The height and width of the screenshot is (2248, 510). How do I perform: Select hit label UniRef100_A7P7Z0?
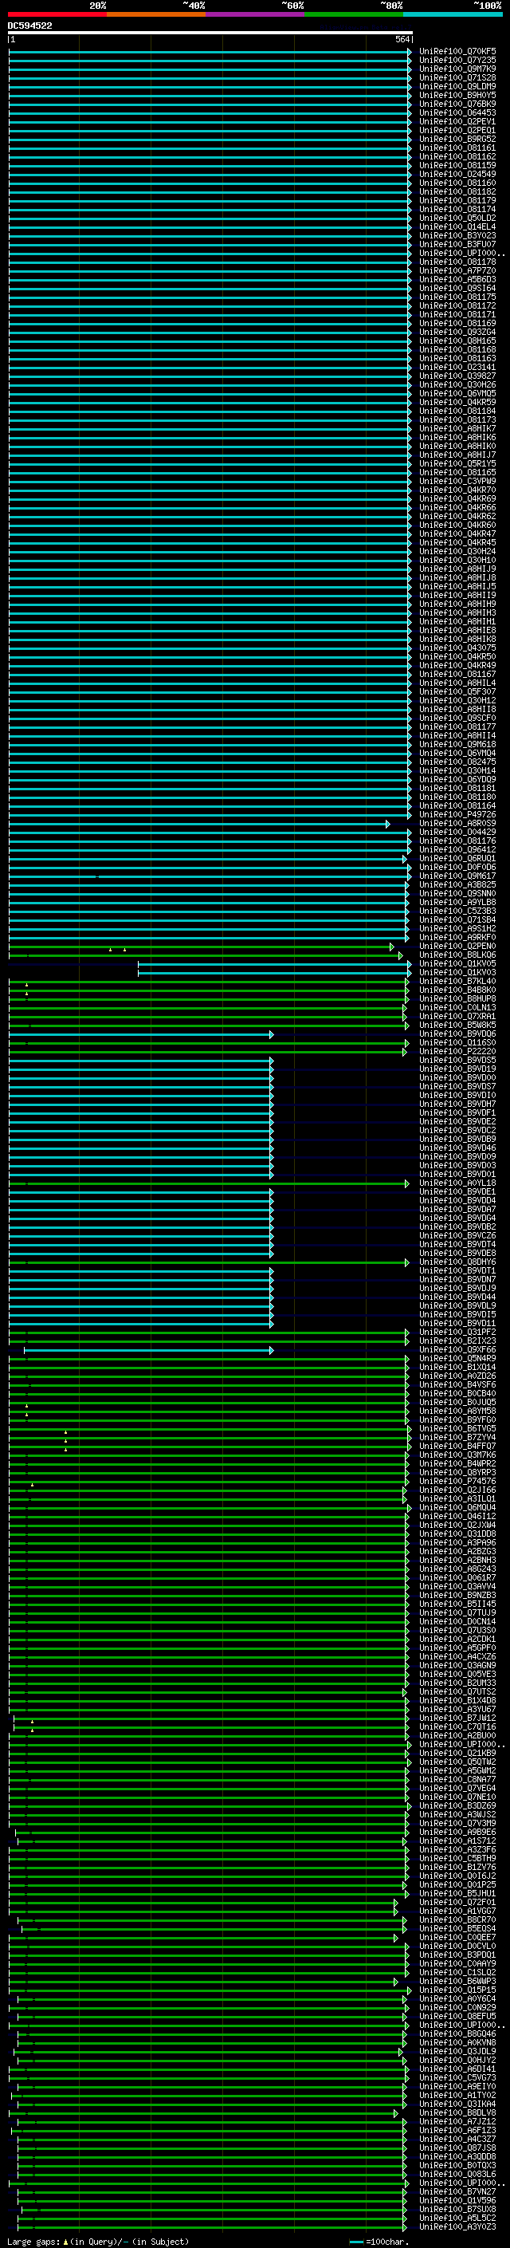click(457, 270)
